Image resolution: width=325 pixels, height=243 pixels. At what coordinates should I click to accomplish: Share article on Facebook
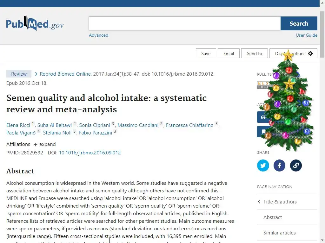(279, 165)
